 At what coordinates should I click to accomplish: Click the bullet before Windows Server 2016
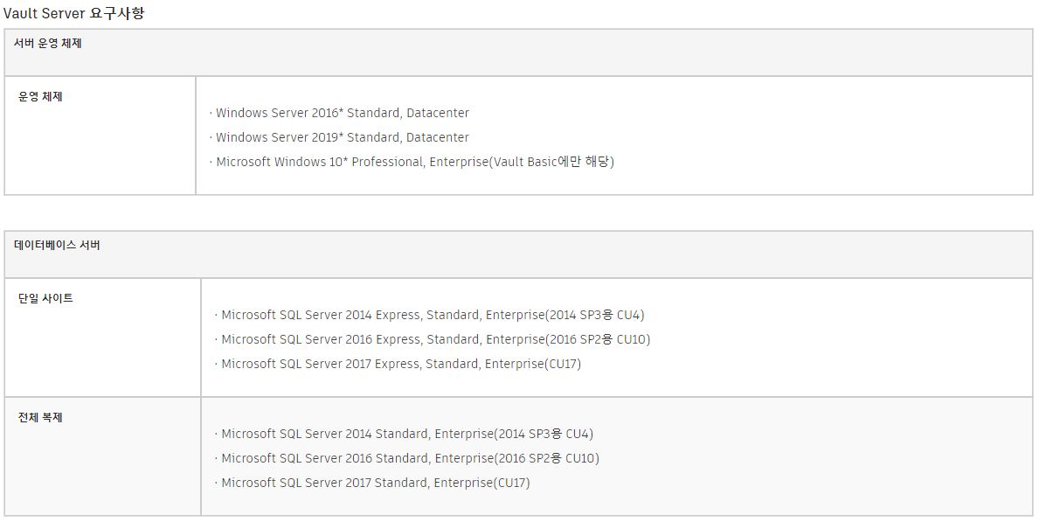pos(211,114)
